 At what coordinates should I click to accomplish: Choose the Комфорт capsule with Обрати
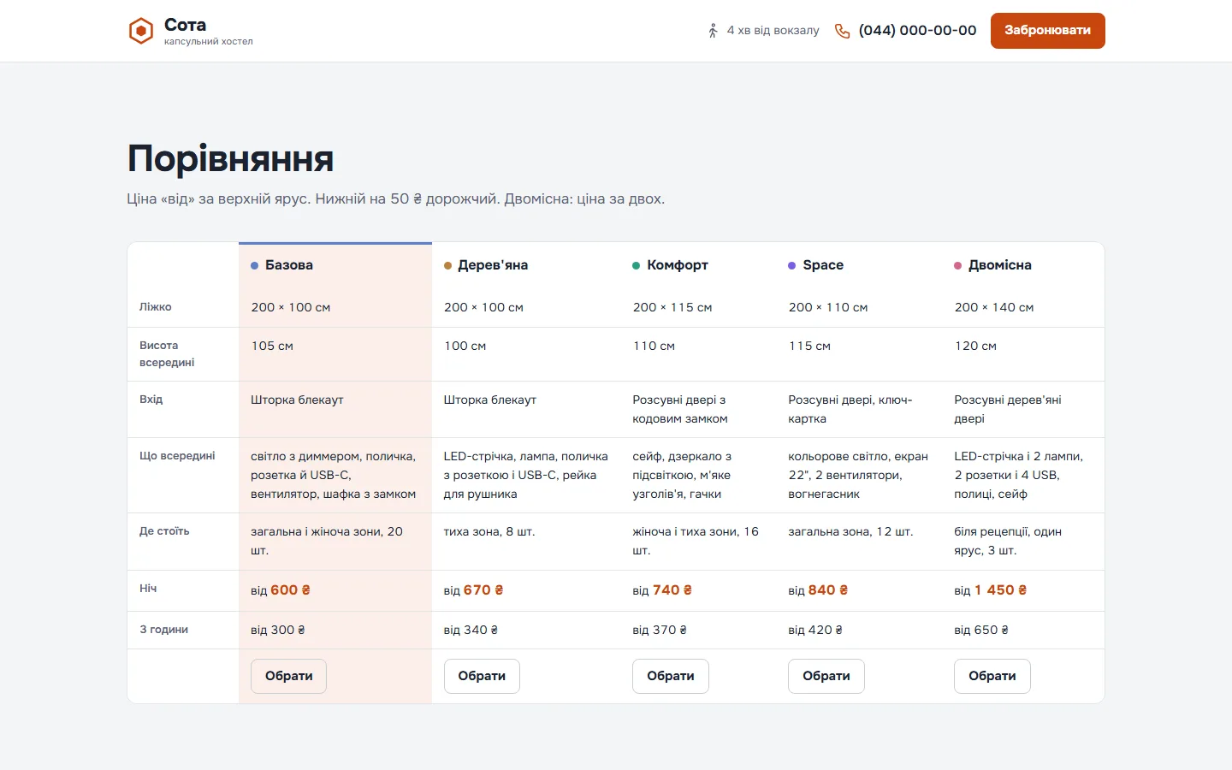click(x=671, y=676)
